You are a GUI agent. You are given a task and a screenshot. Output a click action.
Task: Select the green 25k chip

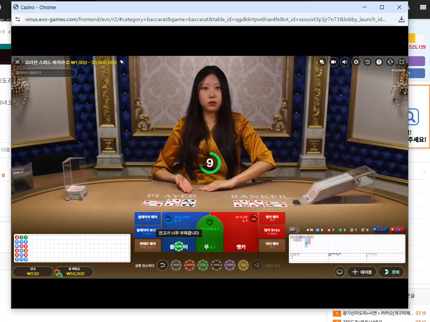pos(203,265)
